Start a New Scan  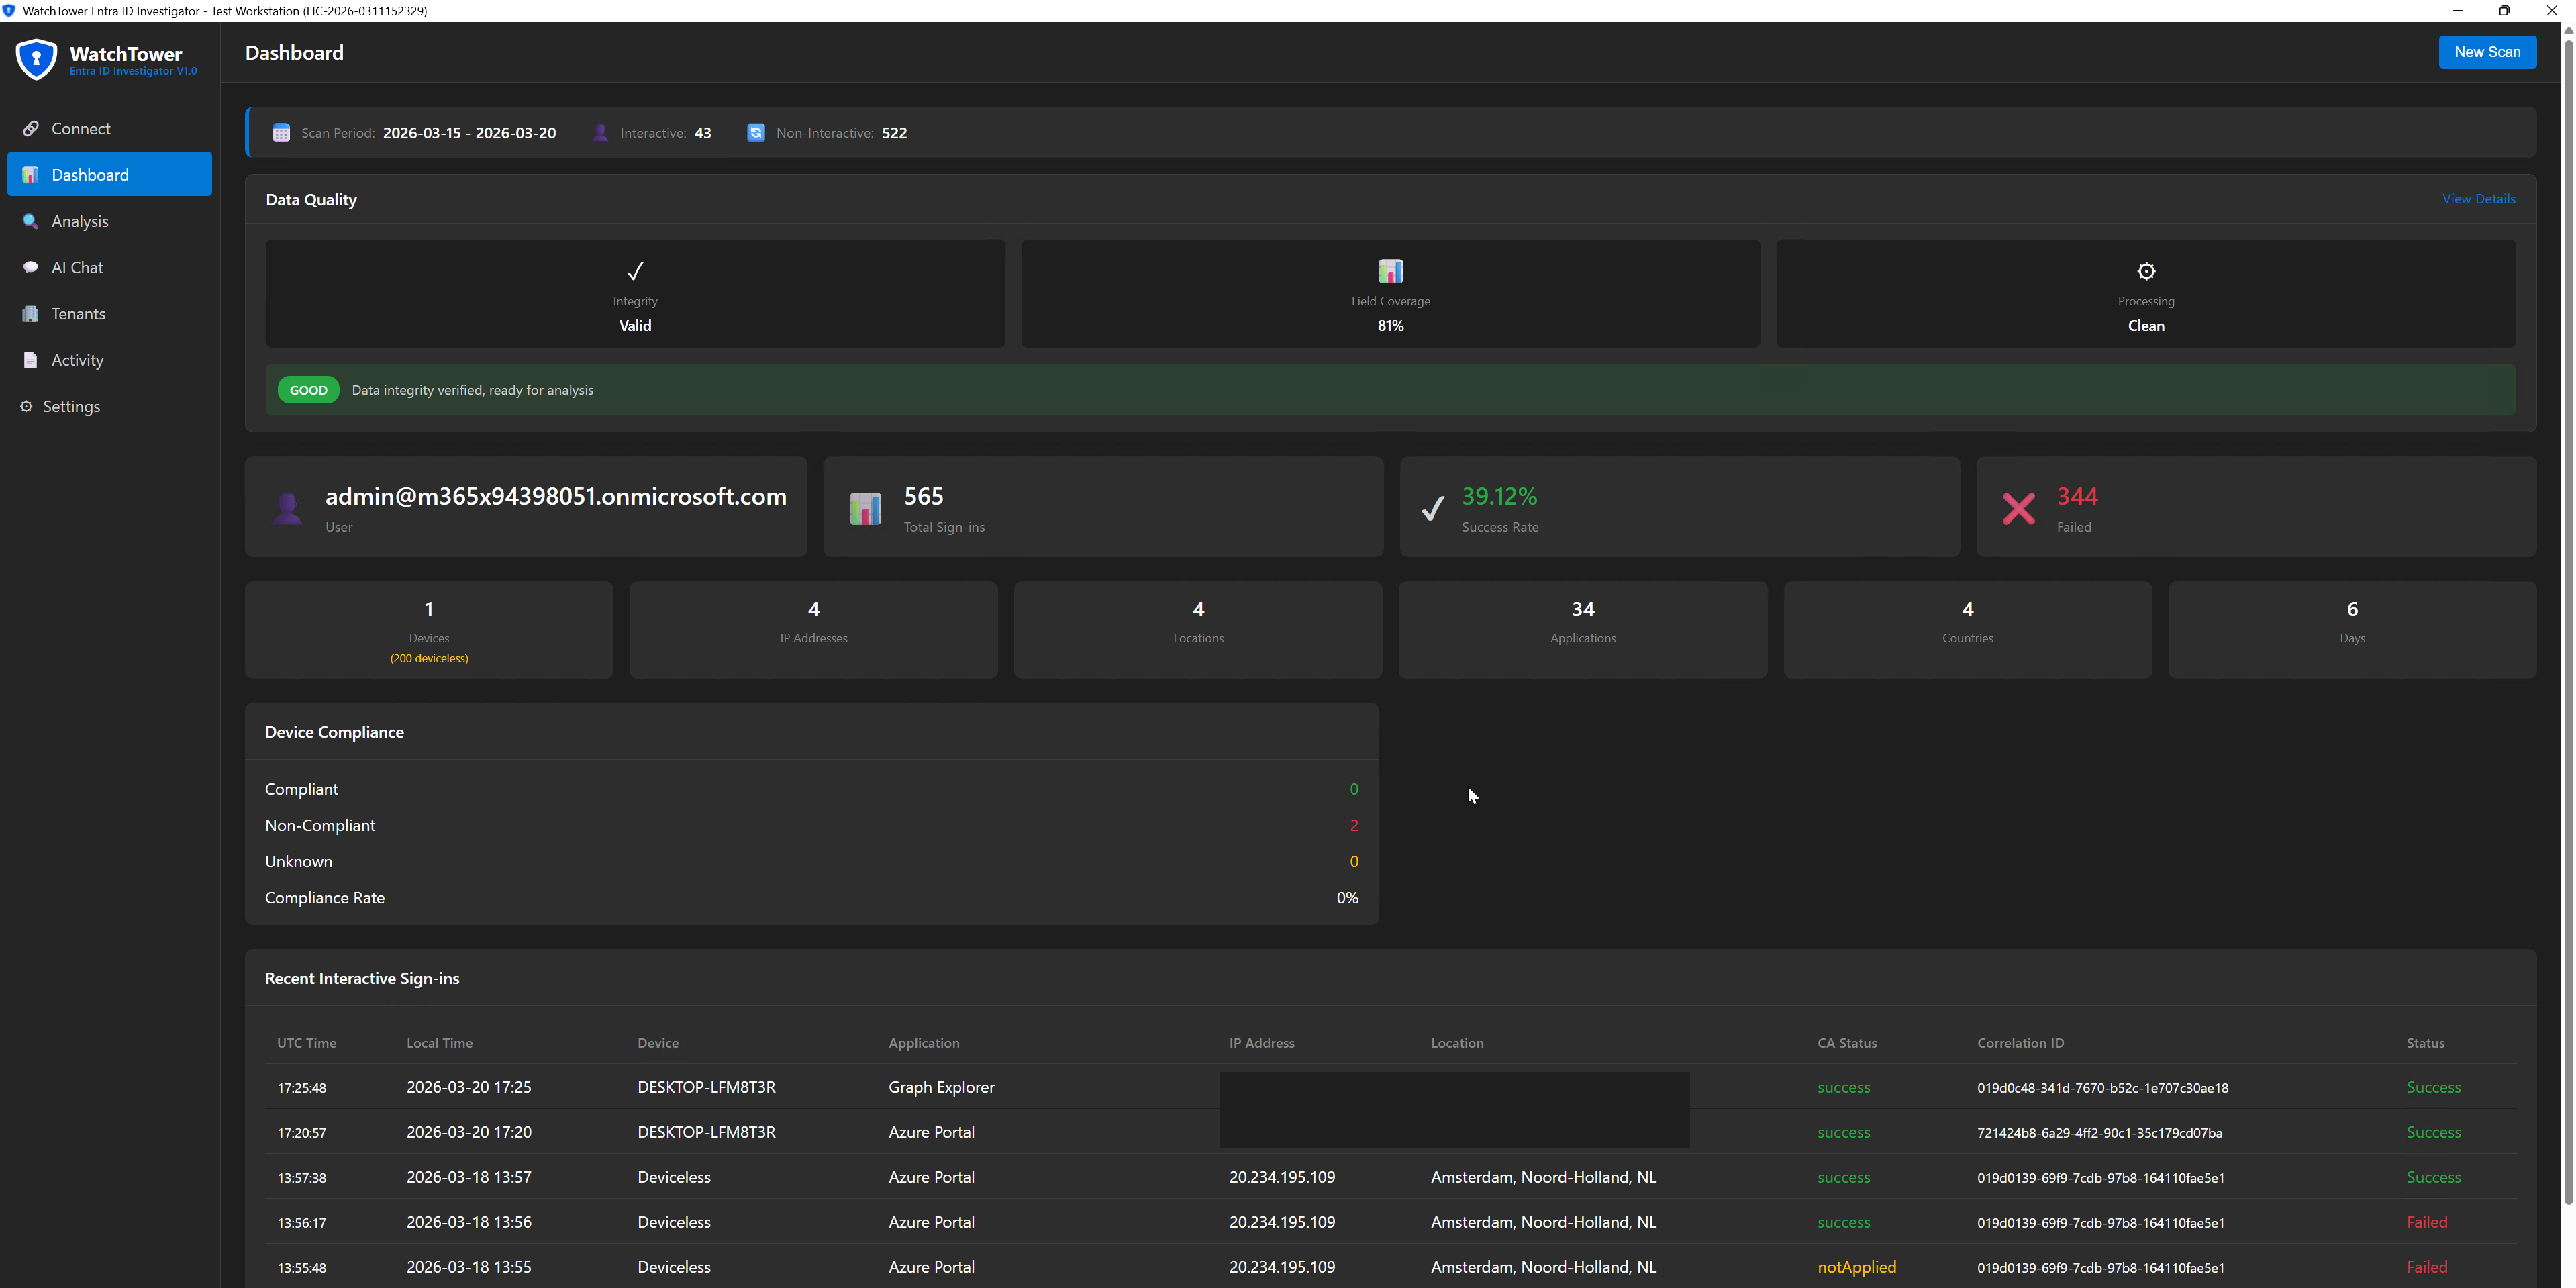click(2487, 52)
